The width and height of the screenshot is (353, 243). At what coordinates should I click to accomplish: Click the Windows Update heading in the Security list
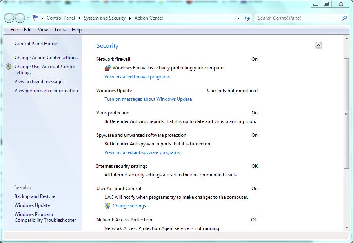[x=114, y=91]
